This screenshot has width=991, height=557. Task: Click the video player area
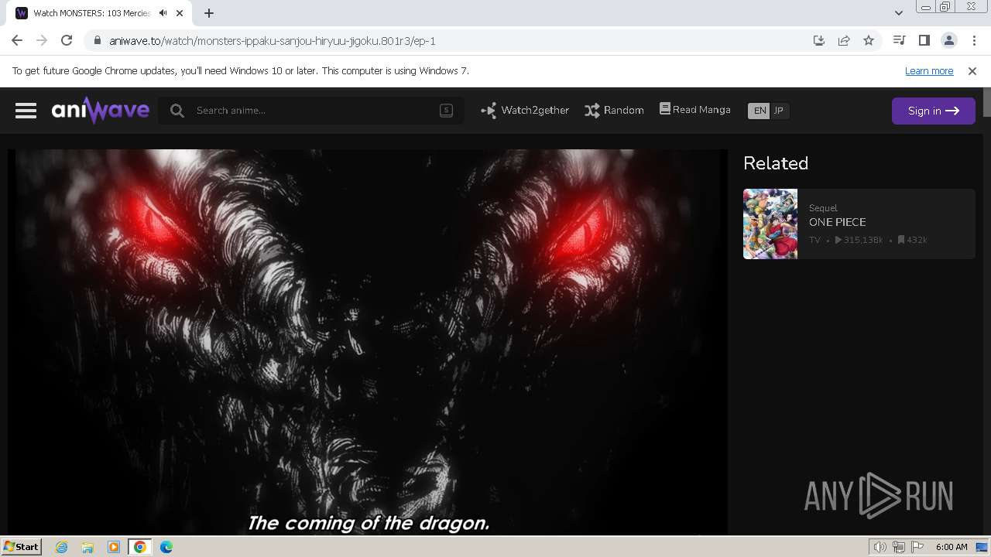(x=368, y=342)
